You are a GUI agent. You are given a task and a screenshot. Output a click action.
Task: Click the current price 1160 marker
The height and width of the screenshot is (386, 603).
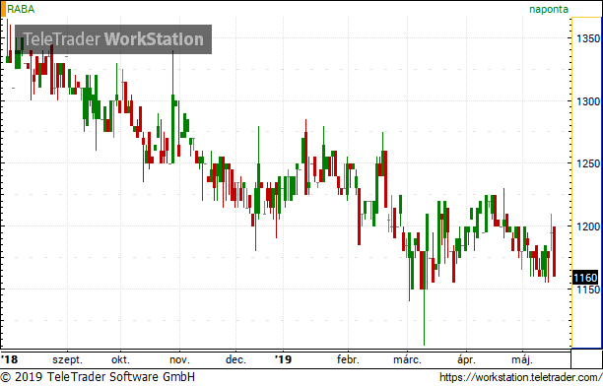[x=585, y=278]
